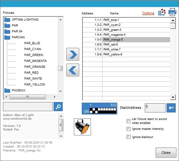The height and width of the screenshot is (161, 179).
Task: Click the left arrow to remove fixture
Action: click(73, 70)
